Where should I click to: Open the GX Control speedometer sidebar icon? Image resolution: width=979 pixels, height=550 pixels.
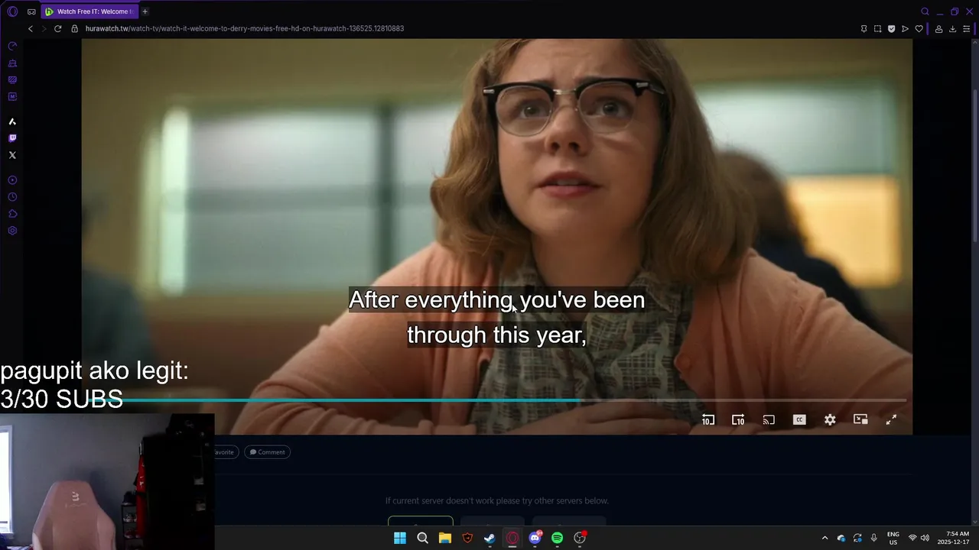click(x=12, y=46)
